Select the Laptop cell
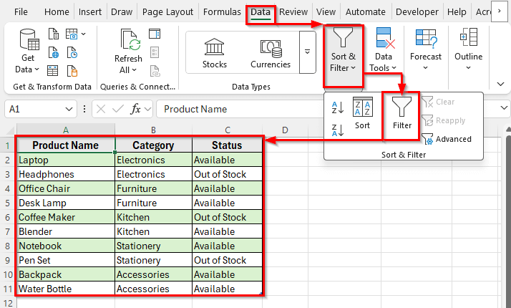The height and width of the screenshot is (308, 511). (x=66, y=160)
